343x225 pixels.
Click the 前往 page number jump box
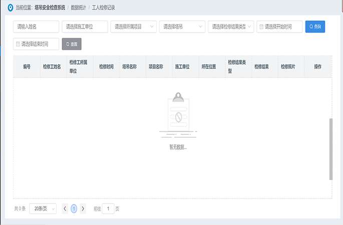[x=108, y=208]
